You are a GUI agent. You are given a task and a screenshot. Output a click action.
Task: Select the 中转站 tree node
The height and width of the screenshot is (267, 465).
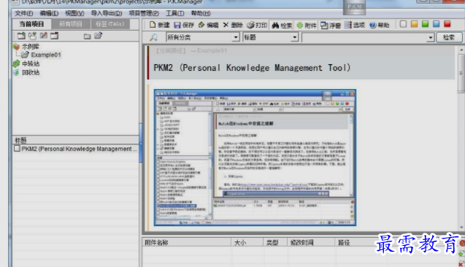pyautogui.click(x=31, y=63)
